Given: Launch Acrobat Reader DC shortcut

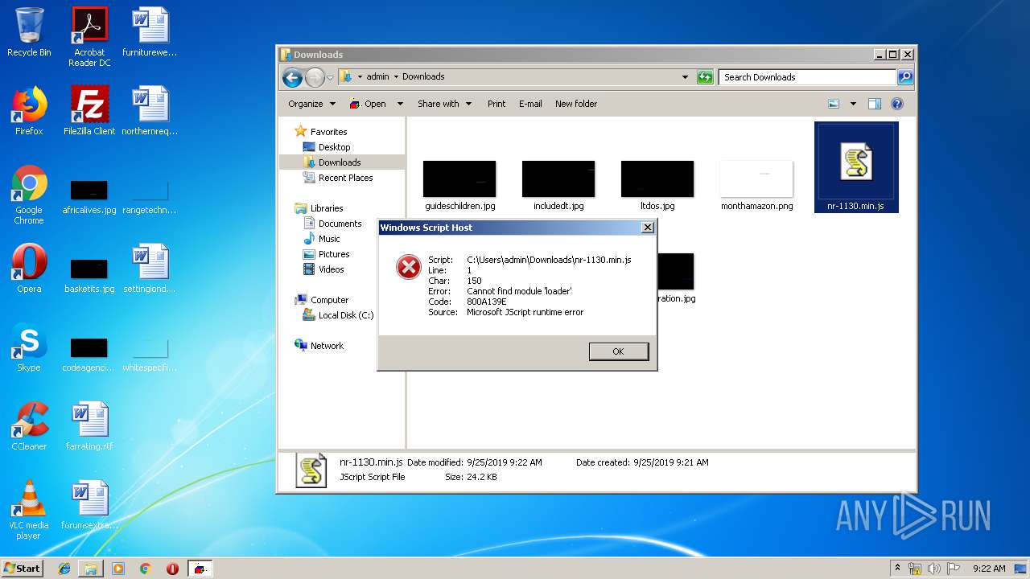Looking at the screenshot, I should 89,37.
